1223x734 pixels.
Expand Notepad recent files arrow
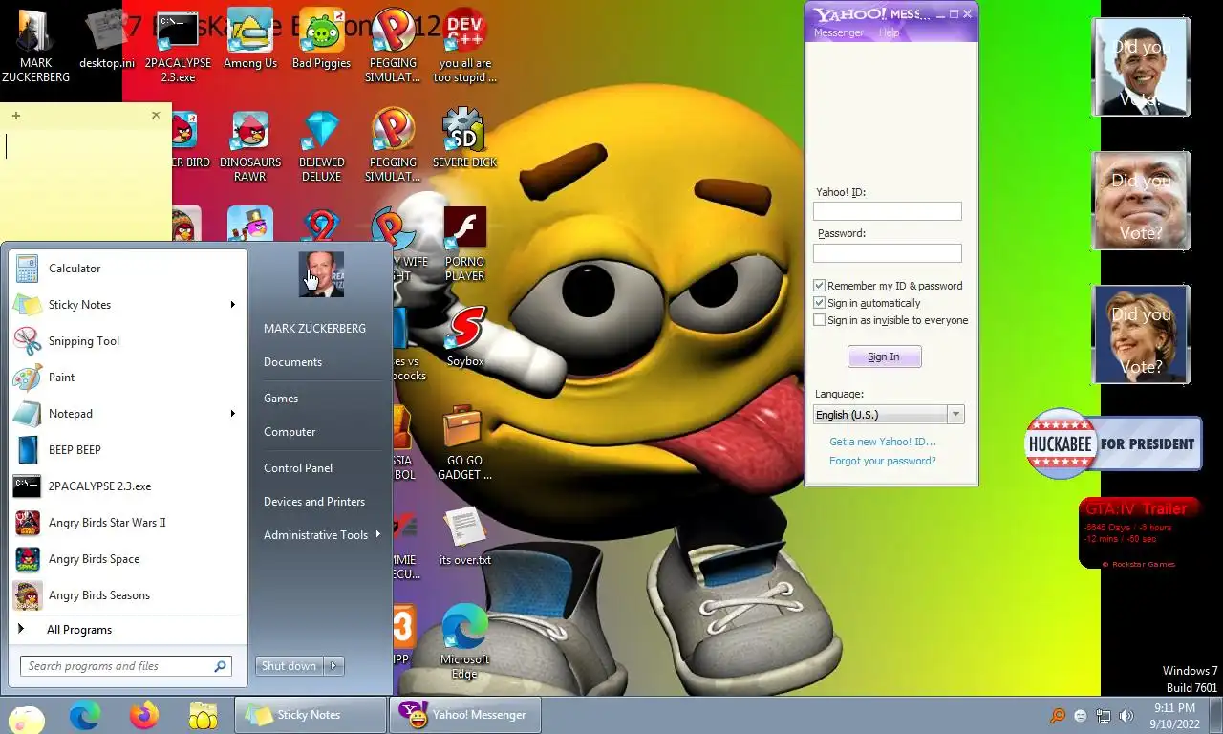(232, 414)
